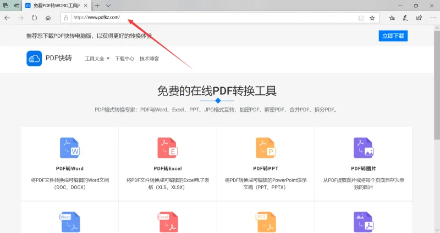Viewport: 440px width, 233px height.
Task: Go forward to next page
Action: point(21,18)
